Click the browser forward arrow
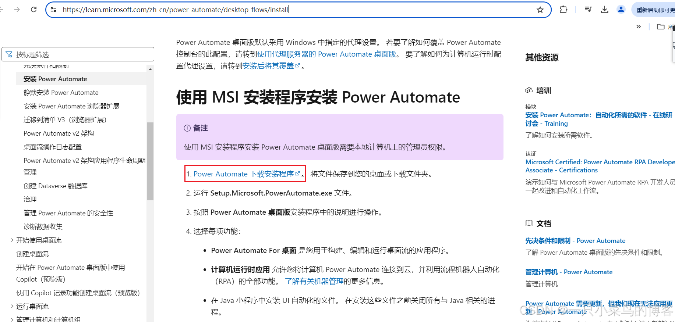 pyautogui.click(x=17, y=10)
